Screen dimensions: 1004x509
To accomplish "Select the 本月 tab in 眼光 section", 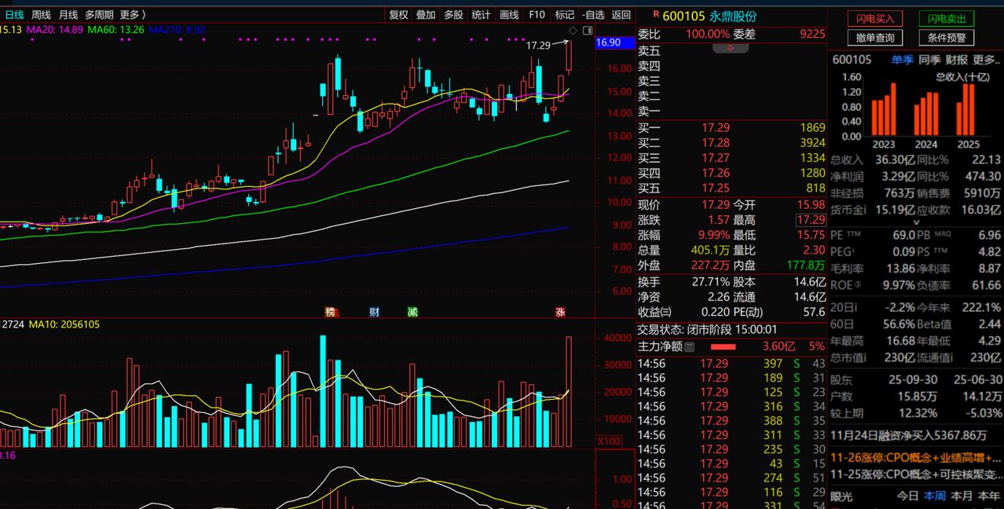I will tap(962, 496).
